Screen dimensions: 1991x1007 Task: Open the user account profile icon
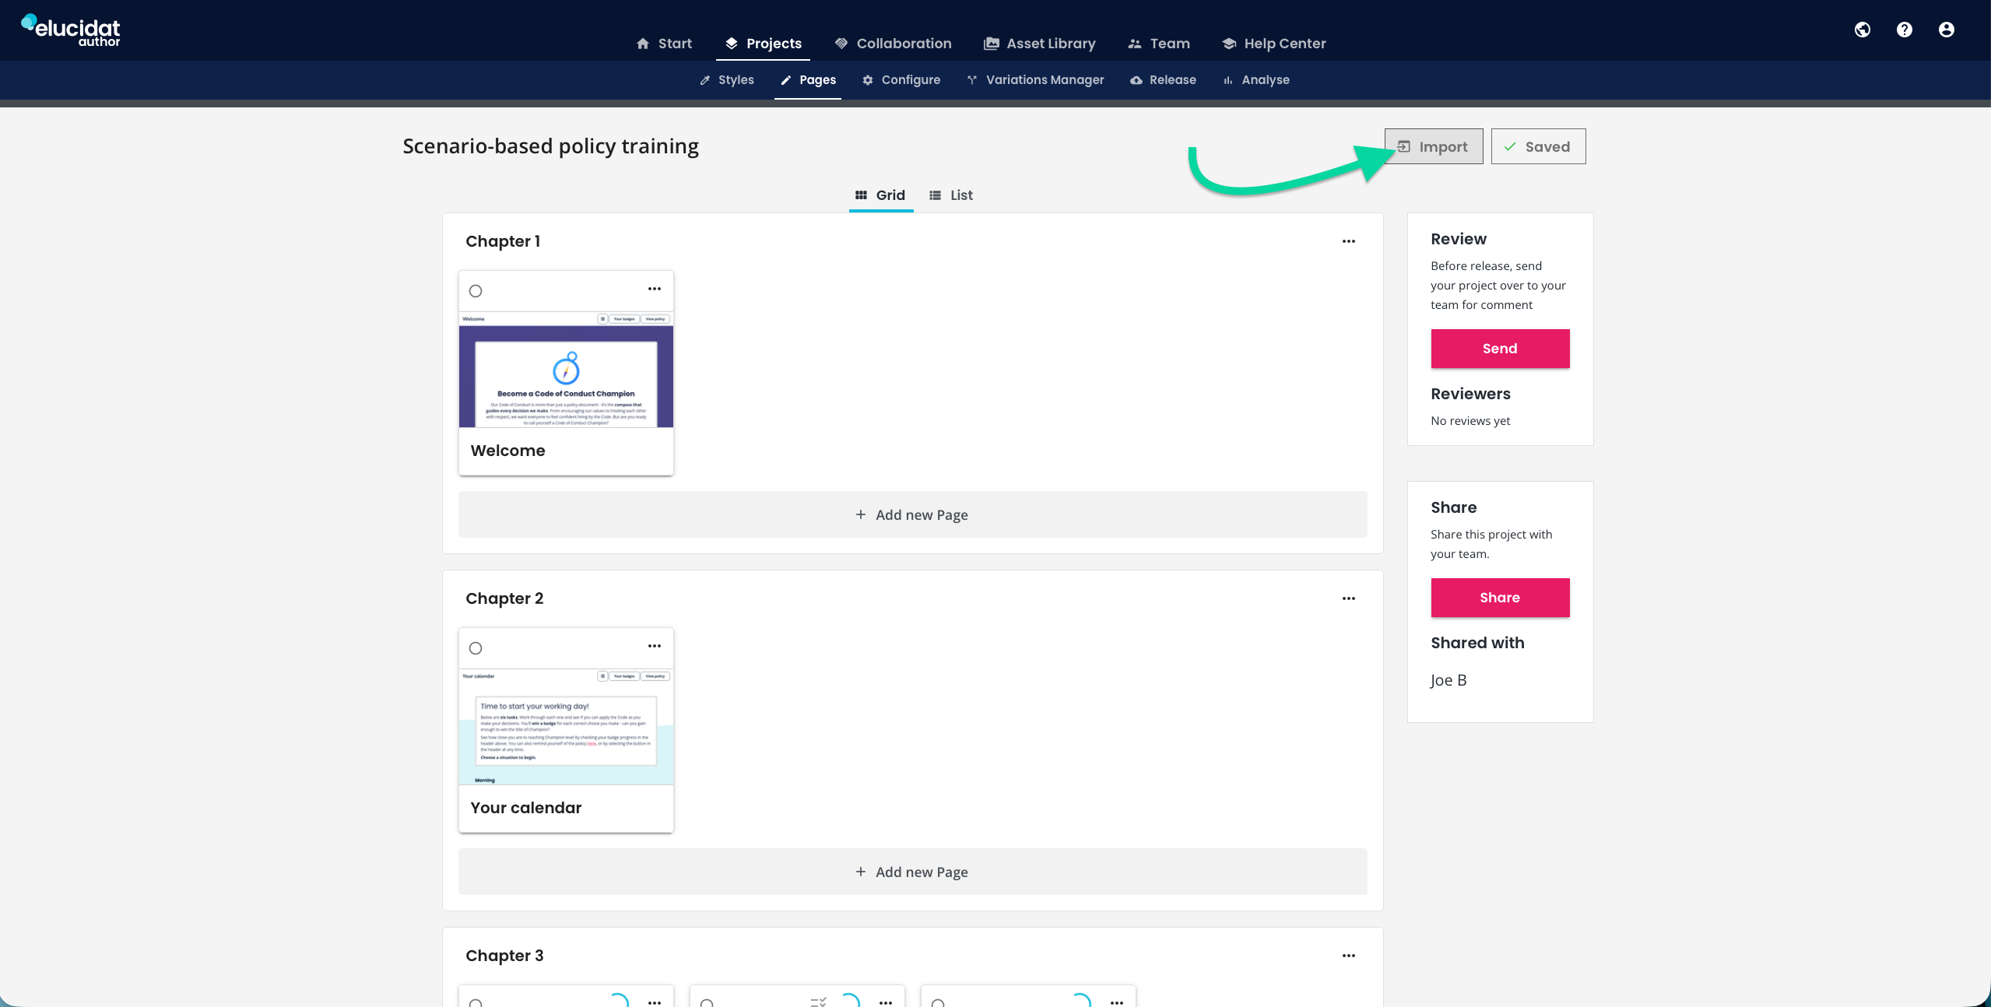(x=1946, y=30)
